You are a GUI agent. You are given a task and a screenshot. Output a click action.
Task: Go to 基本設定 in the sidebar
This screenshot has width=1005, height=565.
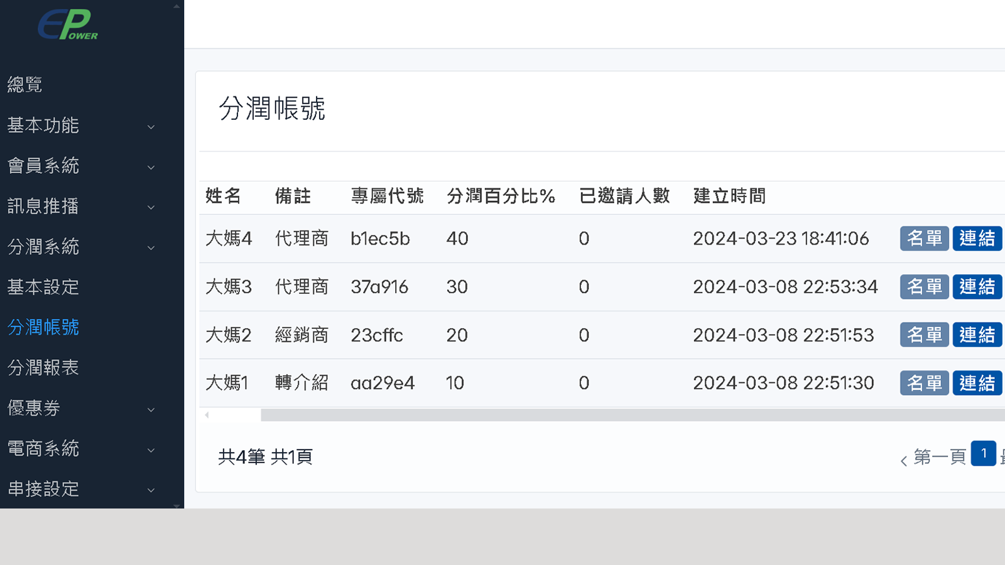[43, 287]
